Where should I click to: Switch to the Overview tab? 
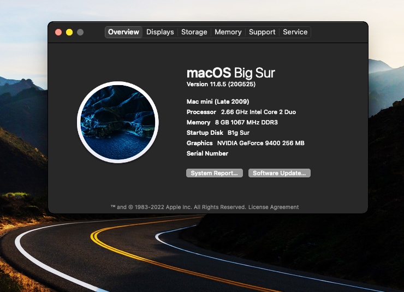click(124, 32)
